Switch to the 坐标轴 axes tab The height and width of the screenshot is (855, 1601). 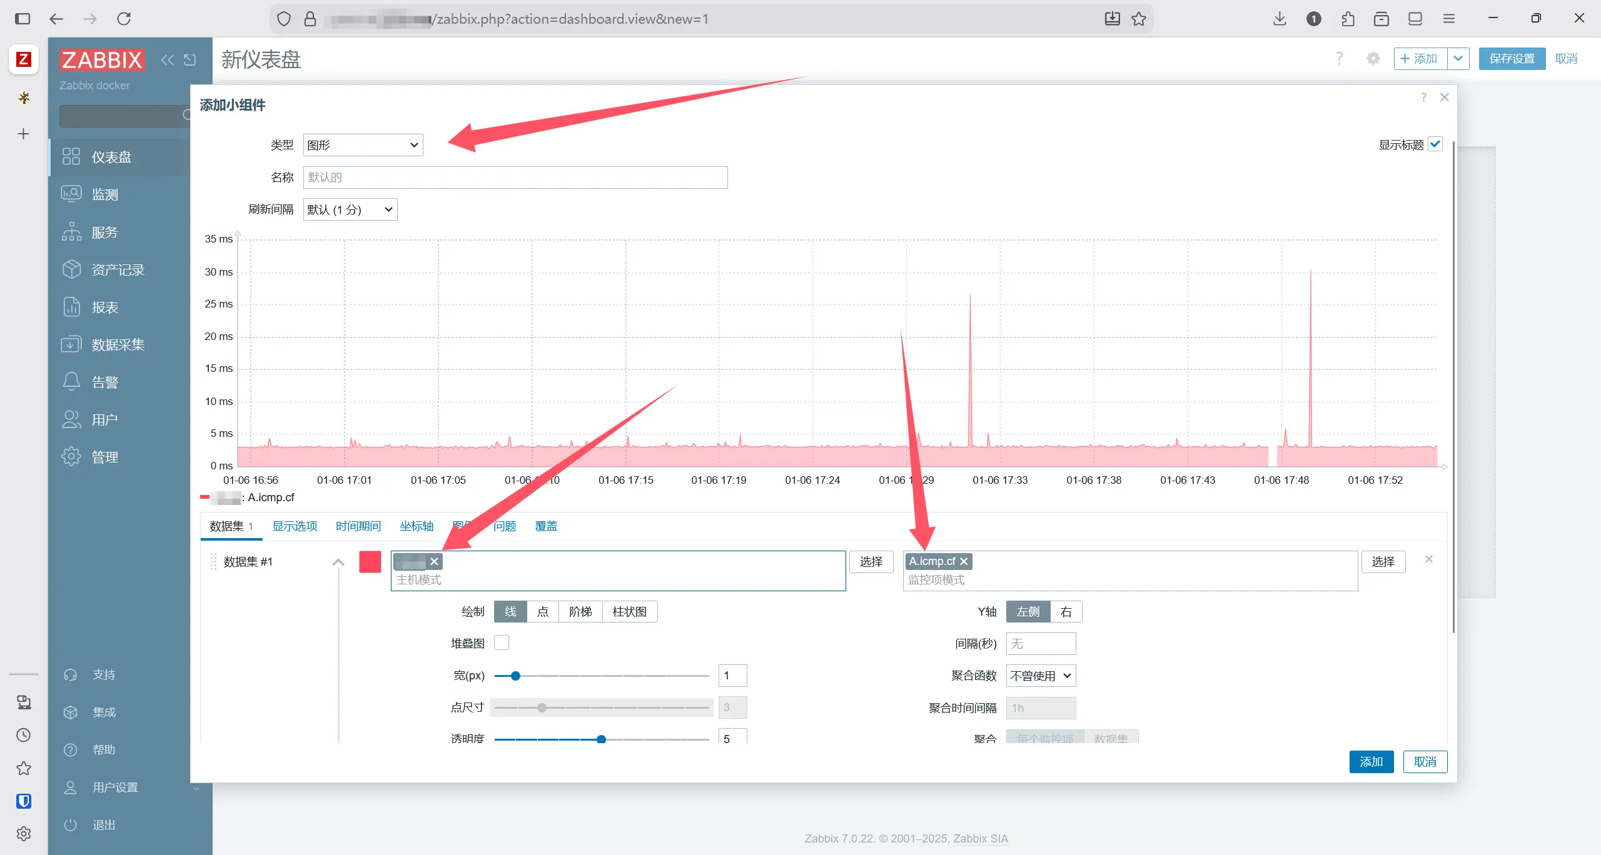(x=417, y=526)
